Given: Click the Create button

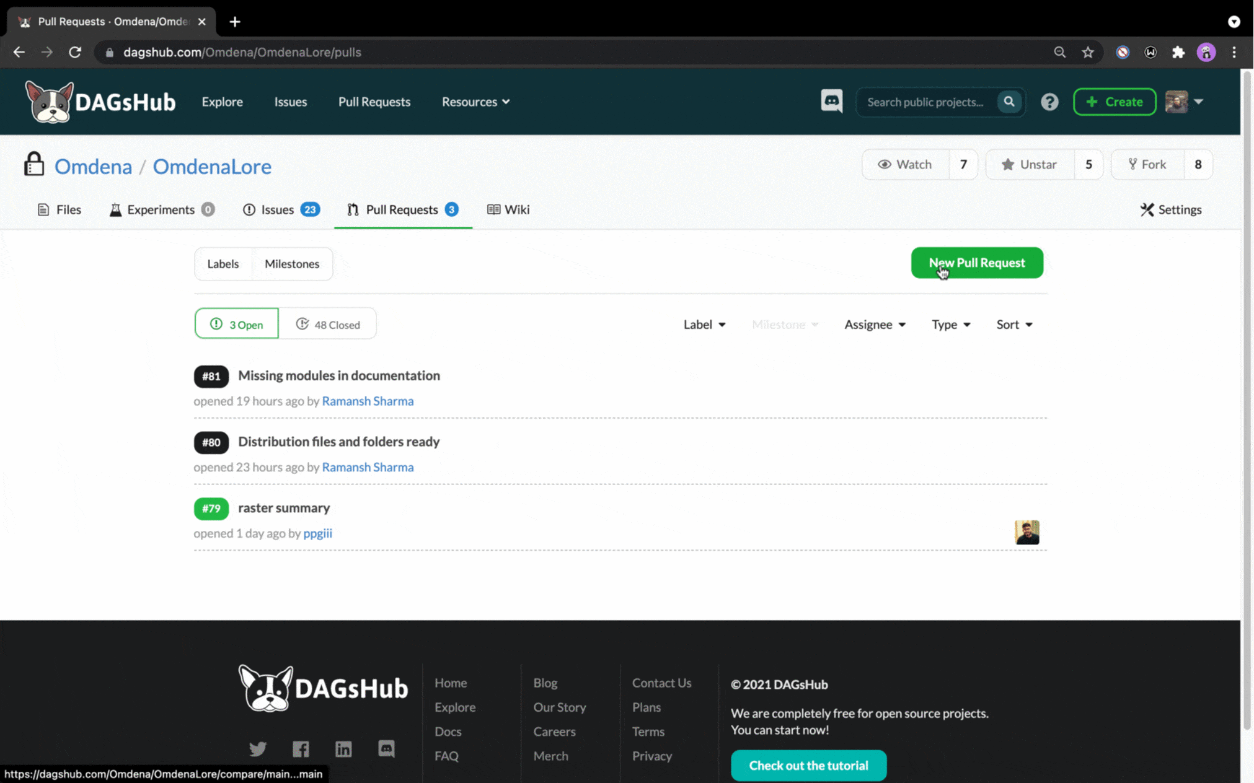Looking at the screenshot, I should coord(1115,102).
